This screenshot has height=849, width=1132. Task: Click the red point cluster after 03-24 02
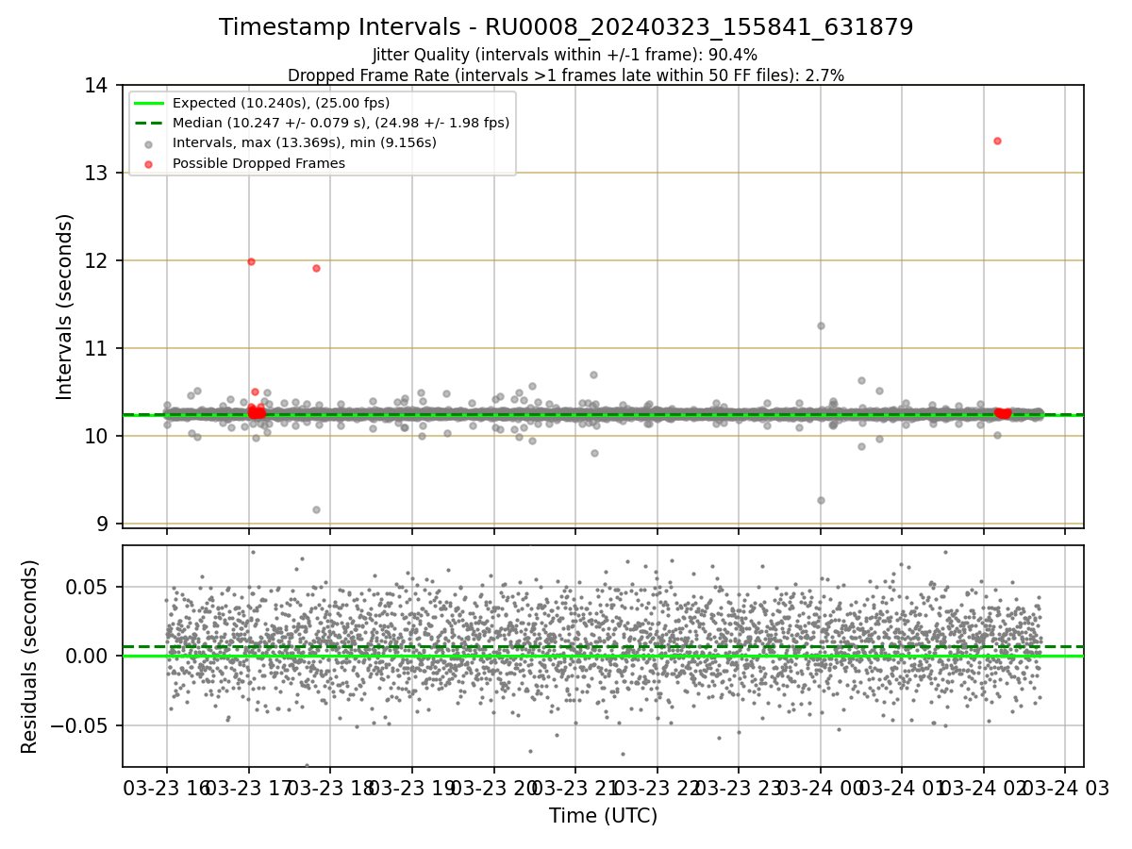(x=1002, y=413)
